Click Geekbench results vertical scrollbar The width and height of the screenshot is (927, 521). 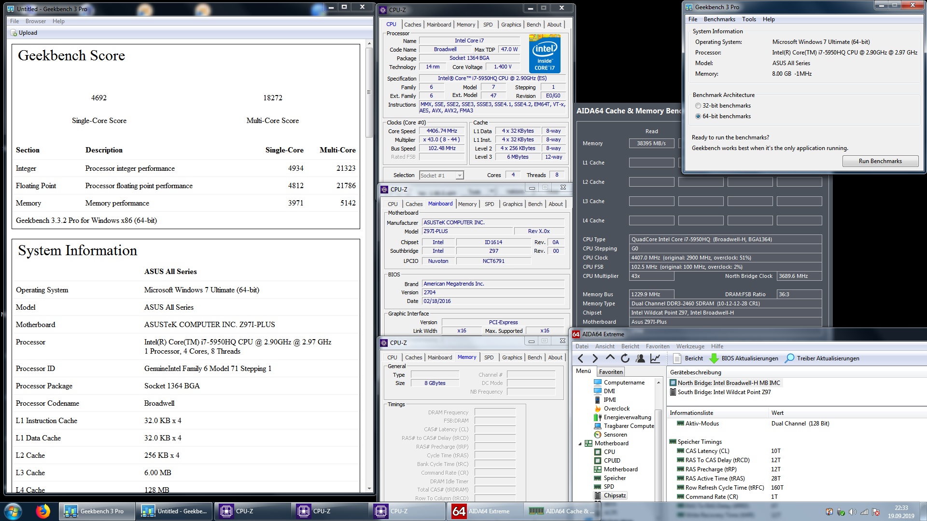(369, 92)
